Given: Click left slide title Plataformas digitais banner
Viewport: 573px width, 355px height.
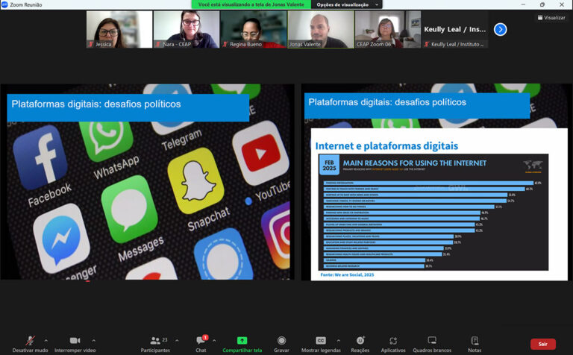Looking at the screenshot, I should point(128,107).
